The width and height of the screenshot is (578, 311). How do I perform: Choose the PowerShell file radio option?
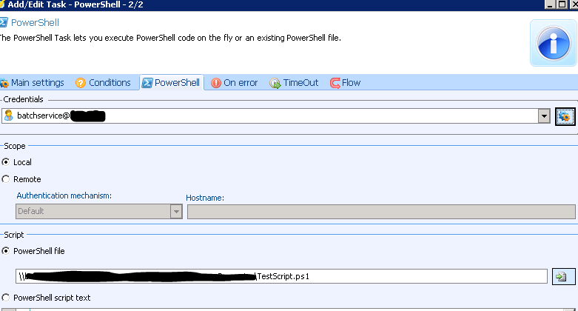[5, 251]
